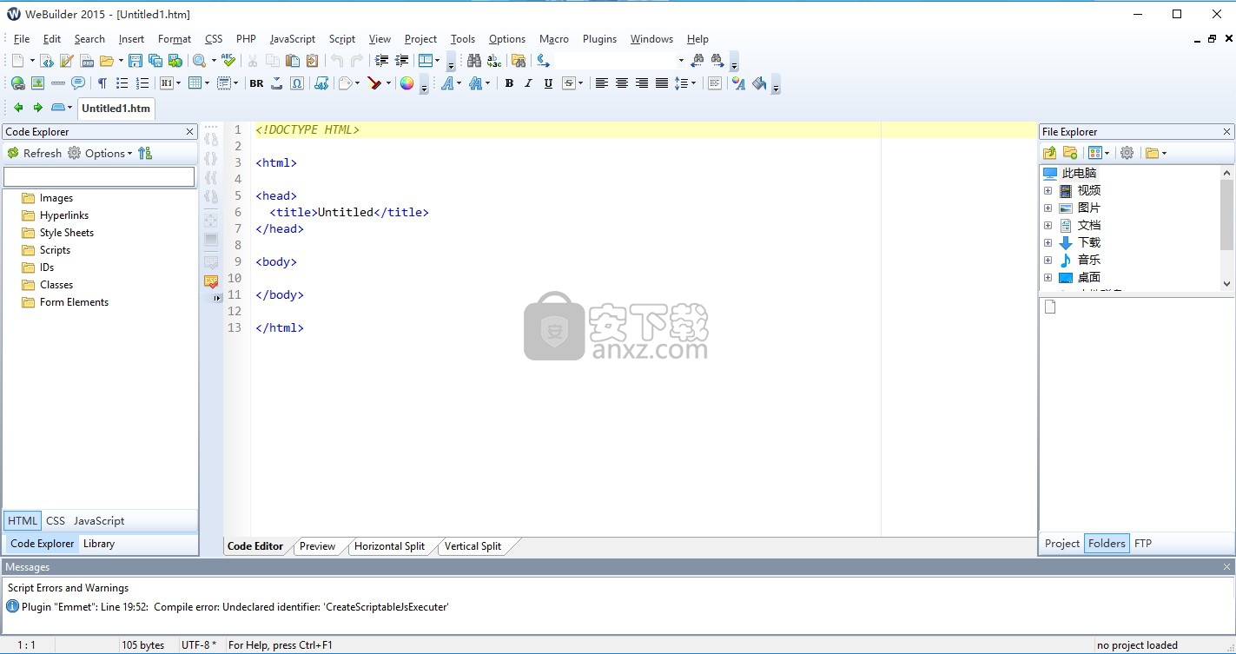Select the Style Sheets folder in Code Explorer
Viewport: 1236px width, 654px height.
tap(66, 233)
